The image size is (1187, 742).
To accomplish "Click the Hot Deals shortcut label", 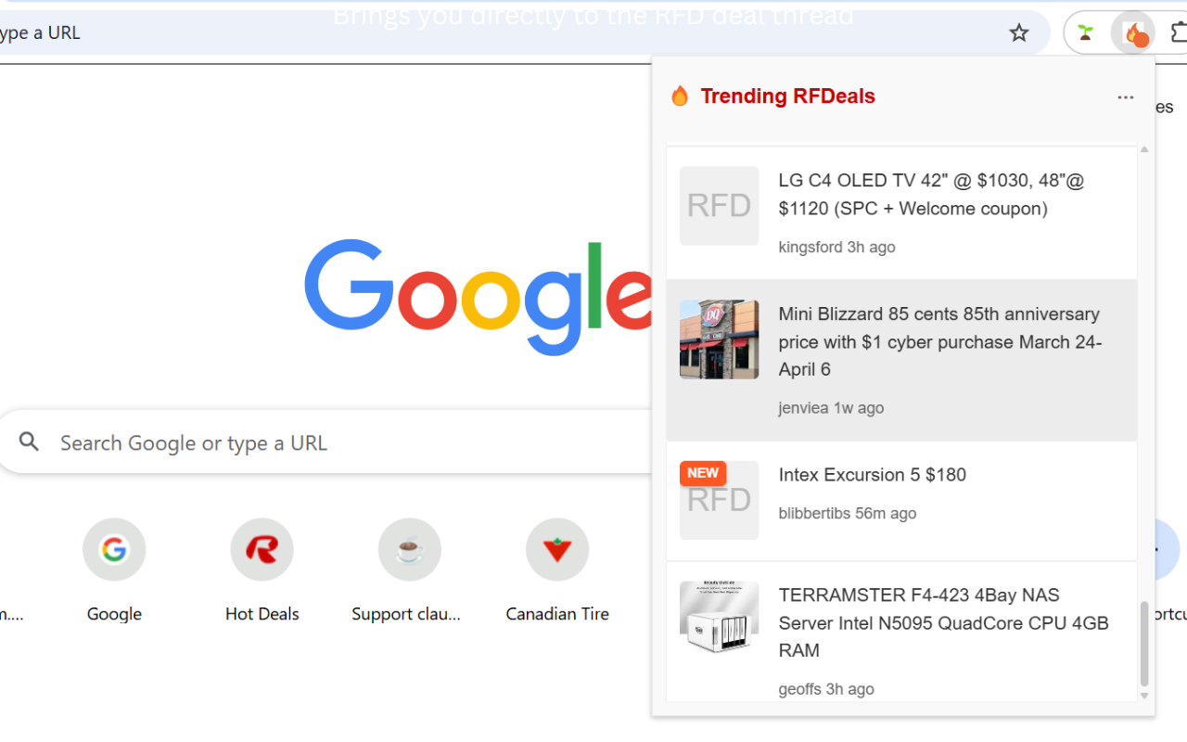I will pyautogui.click(x=262, y=614).
